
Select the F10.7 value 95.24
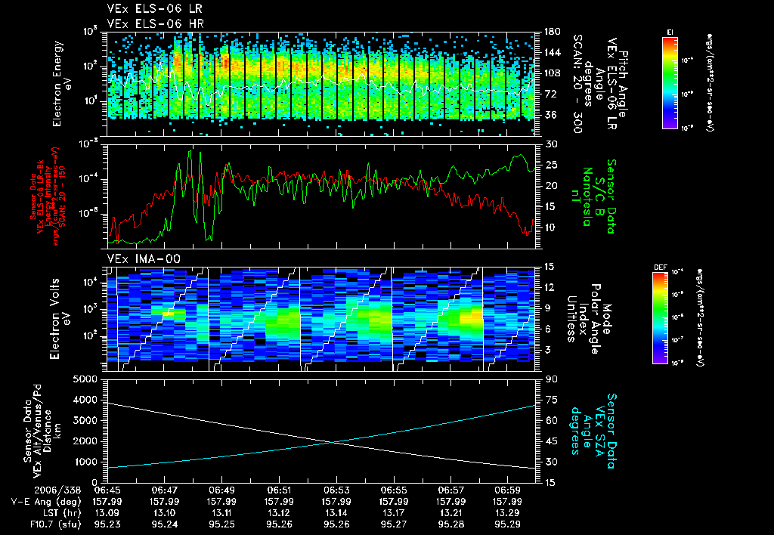(x=165, y=524)
